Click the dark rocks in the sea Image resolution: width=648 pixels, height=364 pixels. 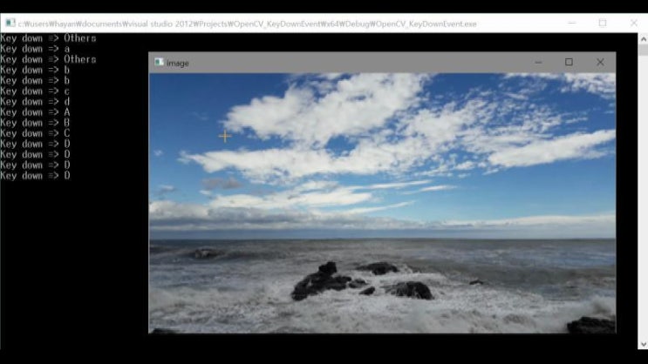click(323, 281)
